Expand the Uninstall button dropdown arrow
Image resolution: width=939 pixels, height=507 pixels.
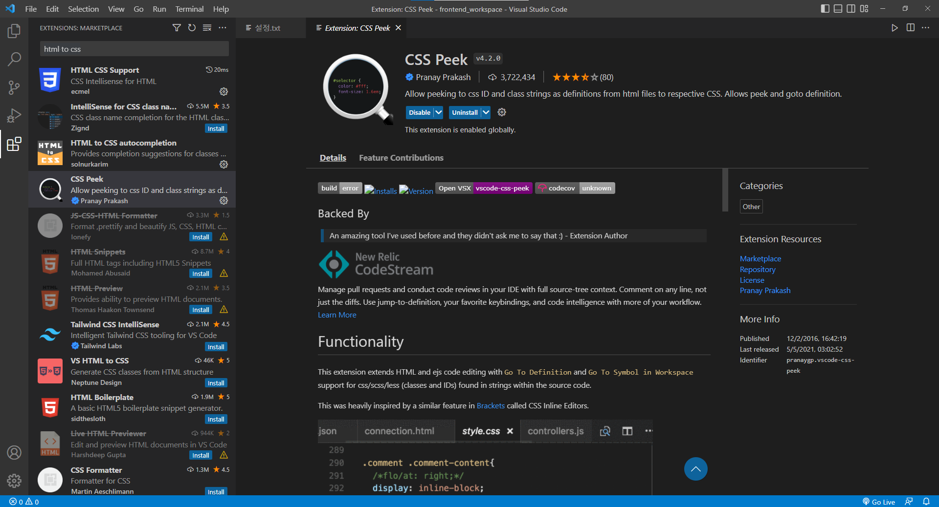[486, 112]
